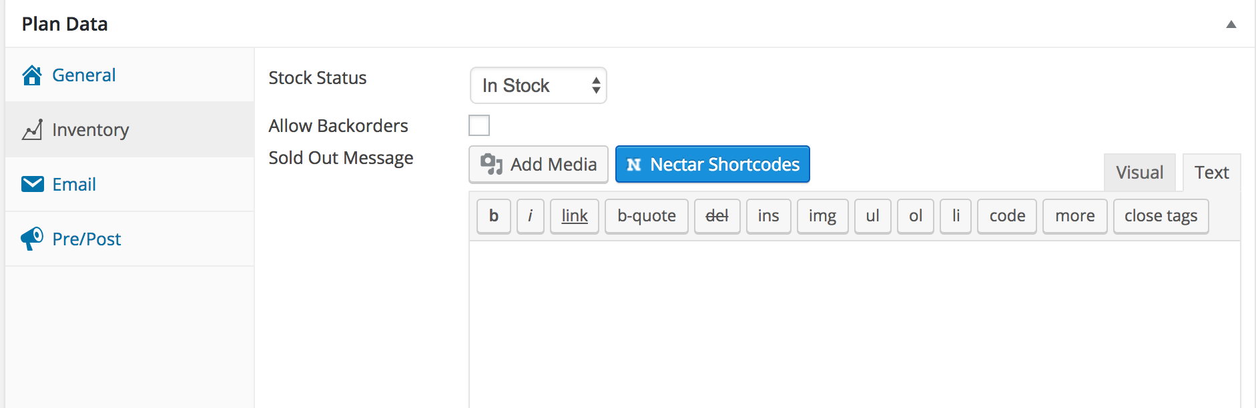Click the code quicktag button
Screen dimensions: 1256x408
coord(1006,216)
